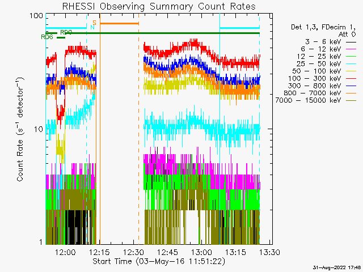Image resolution: width=363 pixels, height=272 pixels.
Task: Click the 'Att 0' attenuator label
Action: [347, 35]
